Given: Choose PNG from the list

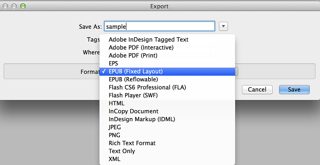Looking at the screenshot, I should click(x=167, y=135).
